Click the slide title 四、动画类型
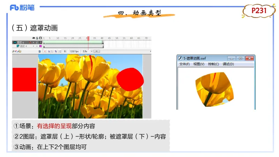This screenshot has width=279, height=157. point(139,13)
